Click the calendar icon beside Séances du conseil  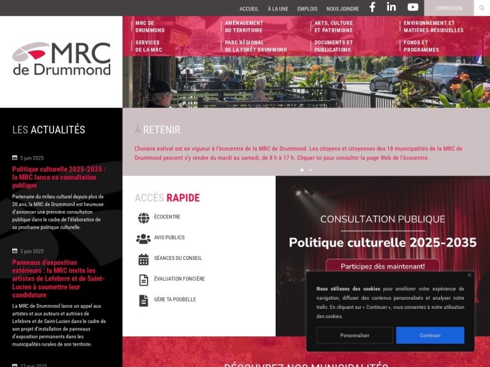pos(143,259)
